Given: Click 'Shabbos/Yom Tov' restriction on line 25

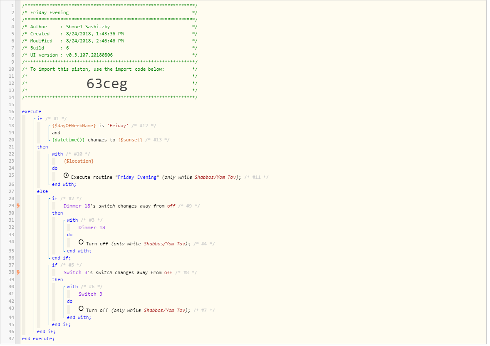Looking at the screenshot, I should pyautogui.click(x=215, y=177).
